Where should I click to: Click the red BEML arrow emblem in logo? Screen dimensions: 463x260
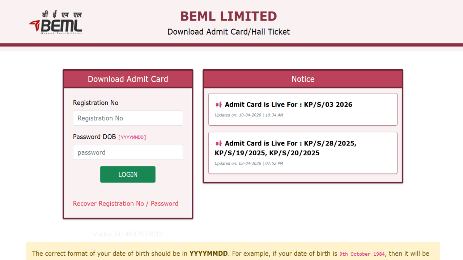coord(35,25)
